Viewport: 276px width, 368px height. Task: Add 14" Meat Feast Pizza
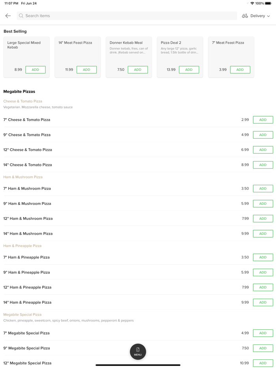coord(87,70)
